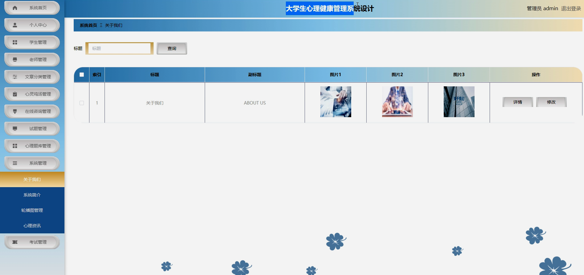Toggle the select-all checkbox in table header
Viewport: 584px width, 275px height.
82,75
